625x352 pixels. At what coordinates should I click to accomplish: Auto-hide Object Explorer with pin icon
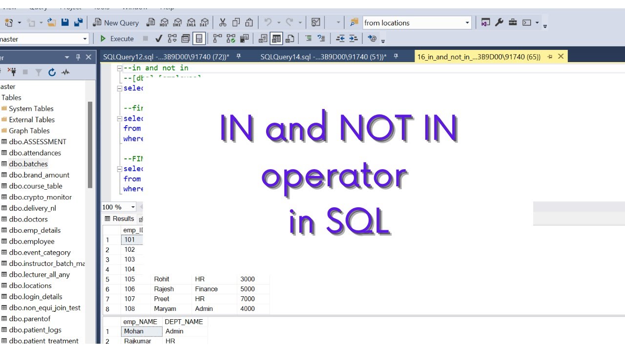click(78, 57)
